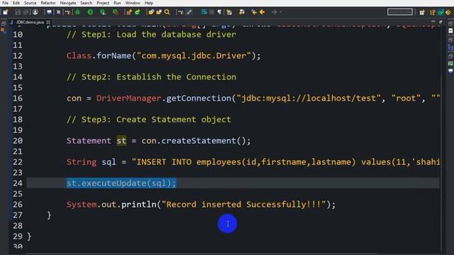Click the Open Type icon
The height and width of the screenshot is (255, 454).
coord(151,12)
